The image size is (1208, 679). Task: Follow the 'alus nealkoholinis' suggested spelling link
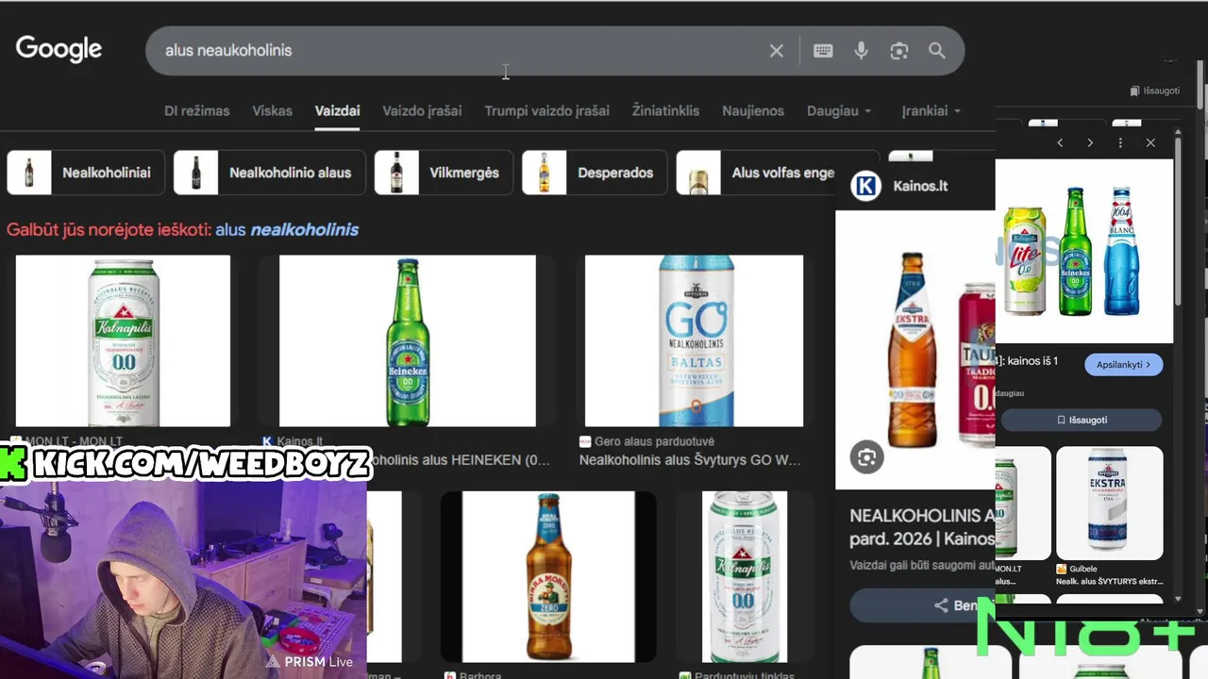tap(287, 229)
